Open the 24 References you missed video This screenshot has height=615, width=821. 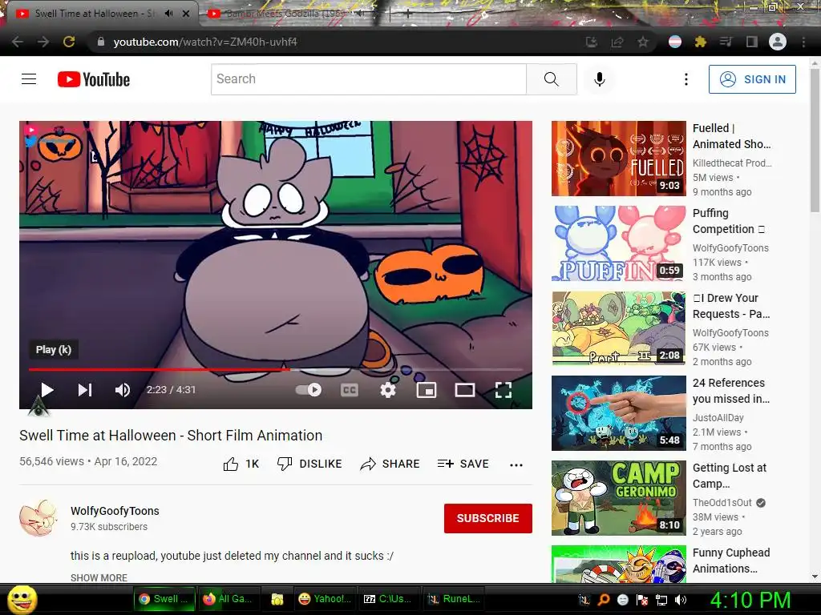618,413
